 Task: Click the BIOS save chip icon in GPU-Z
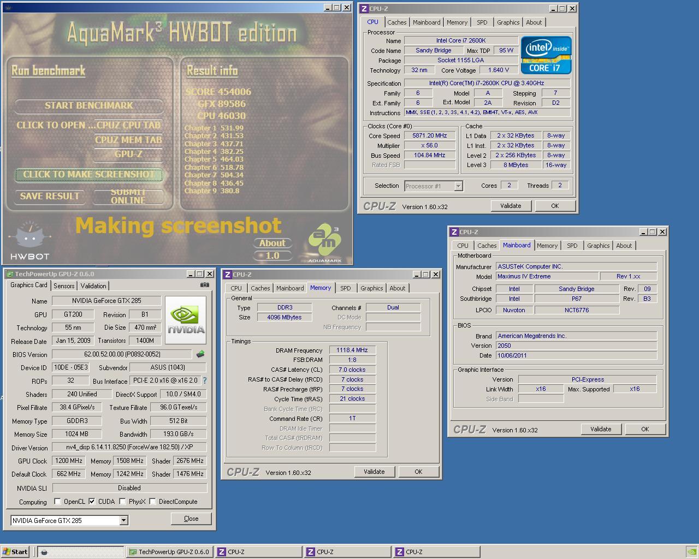[x=200, y=354]
